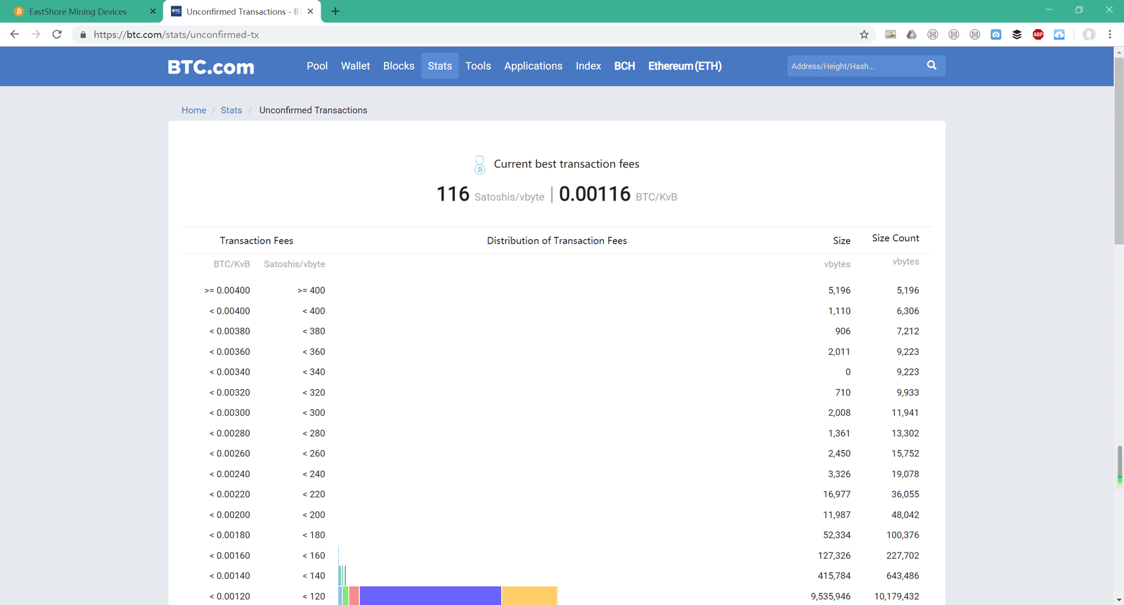The image size is (1124, 605).
Task: Click the magnifier search icon on BTC.com
Action: tap(931, 65)
